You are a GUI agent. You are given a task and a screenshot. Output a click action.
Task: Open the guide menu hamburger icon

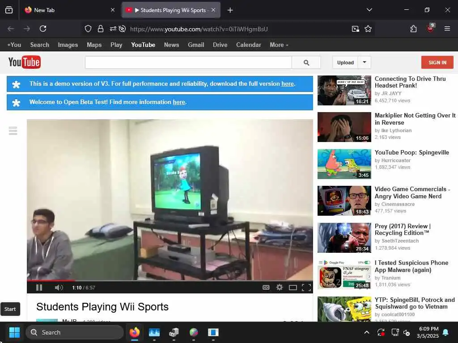click(x=13, y=131)
